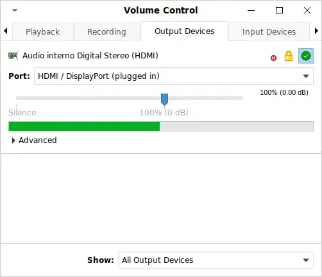Click the blue volume slider handle
This screenshot has height=277, width=322.
[164, 100]
